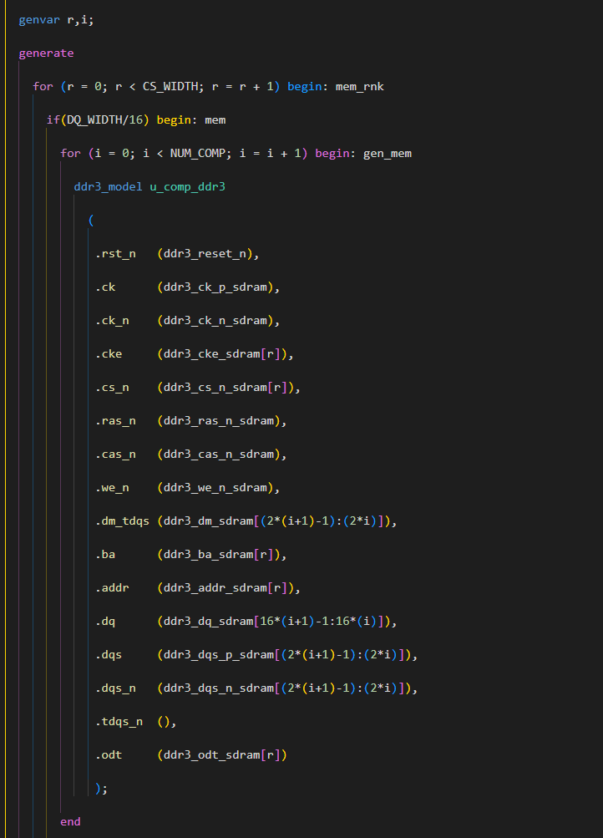
Task: Click the '.tdqs_n' port name
Action: [x=119, y=722]
